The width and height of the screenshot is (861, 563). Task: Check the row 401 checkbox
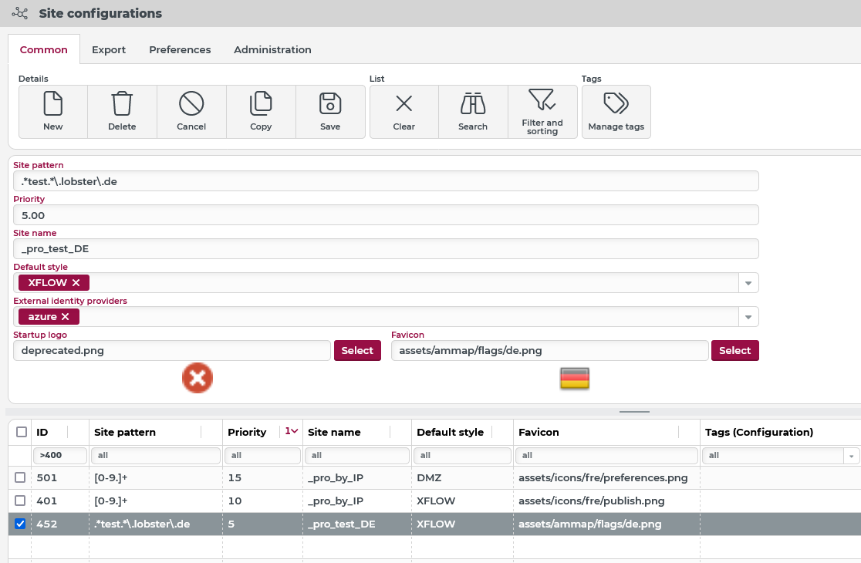[20, 501]
